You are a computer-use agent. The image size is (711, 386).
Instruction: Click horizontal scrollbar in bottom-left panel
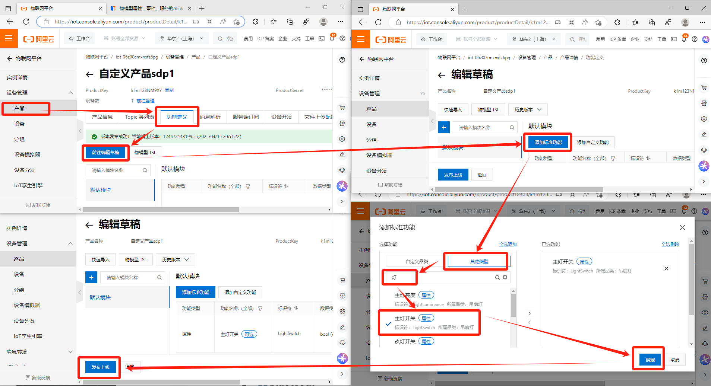pos(161,382)
